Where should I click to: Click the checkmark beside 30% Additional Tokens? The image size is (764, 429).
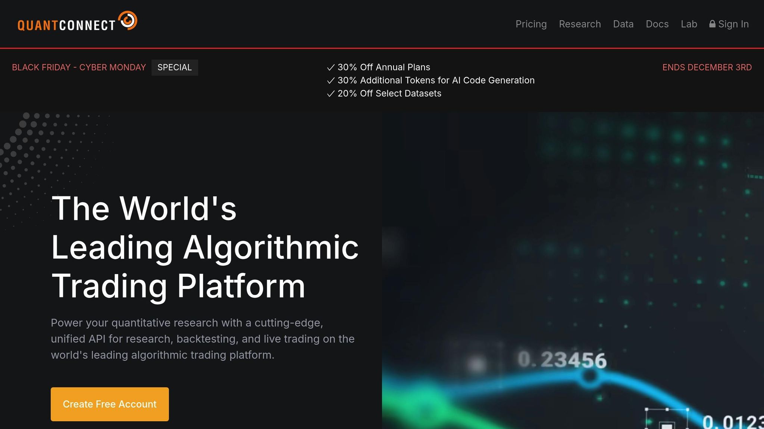(330, 80)
